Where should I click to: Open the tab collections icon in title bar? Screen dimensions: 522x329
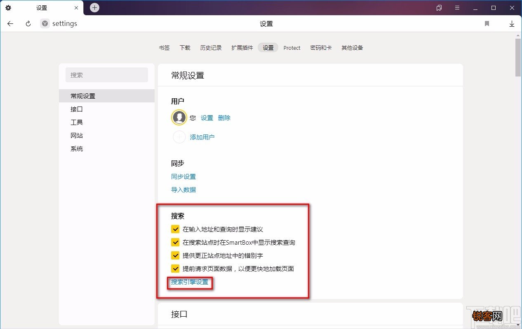(439, 8)
